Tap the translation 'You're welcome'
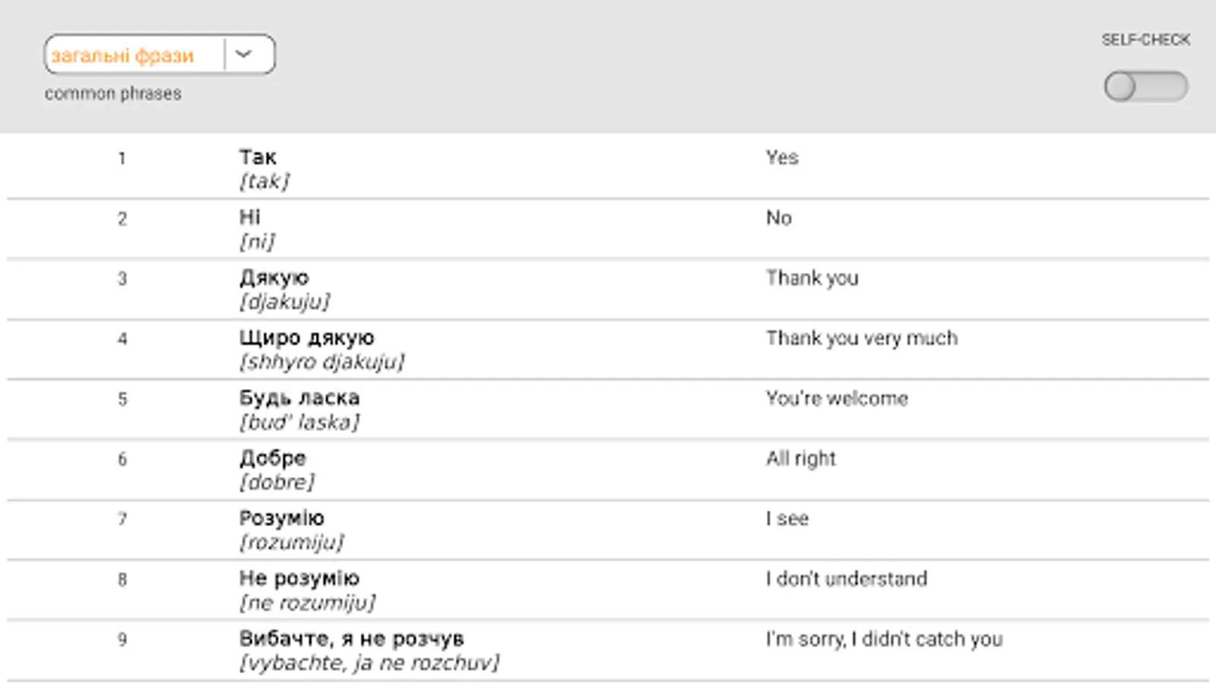Image resolution: width=1216 pixels, height=684 pixels. [836, 398]
